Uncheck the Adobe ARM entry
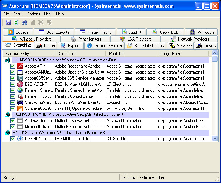 coord(12,66)
